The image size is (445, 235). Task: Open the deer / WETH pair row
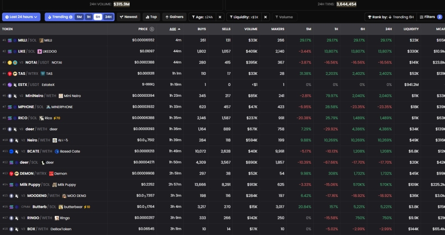[x=222, y=129]
